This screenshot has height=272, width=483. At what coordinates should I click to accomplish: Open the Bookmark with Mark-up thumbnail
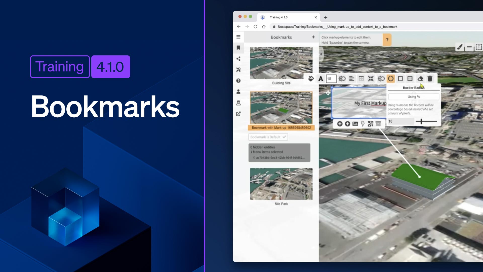[281, 108]
